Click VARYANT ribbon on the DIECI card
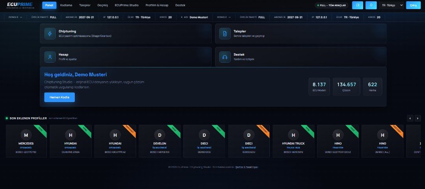The image size is (425, 189). (x=264, y=130)
